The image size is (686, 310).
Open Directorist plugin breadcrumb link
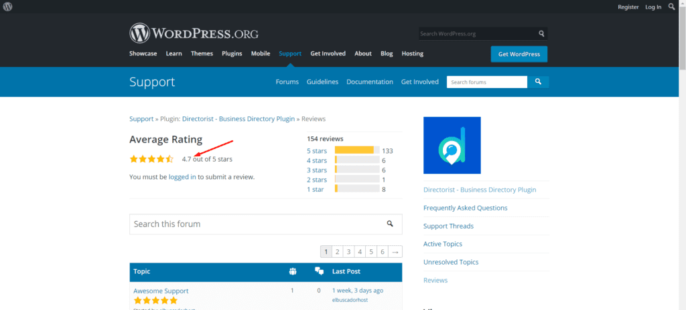(x=238, y=119)
